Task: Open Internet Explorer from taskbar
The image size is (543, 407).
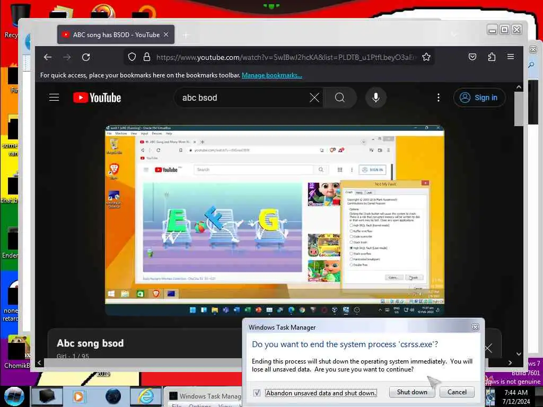Action: point(146,396)
